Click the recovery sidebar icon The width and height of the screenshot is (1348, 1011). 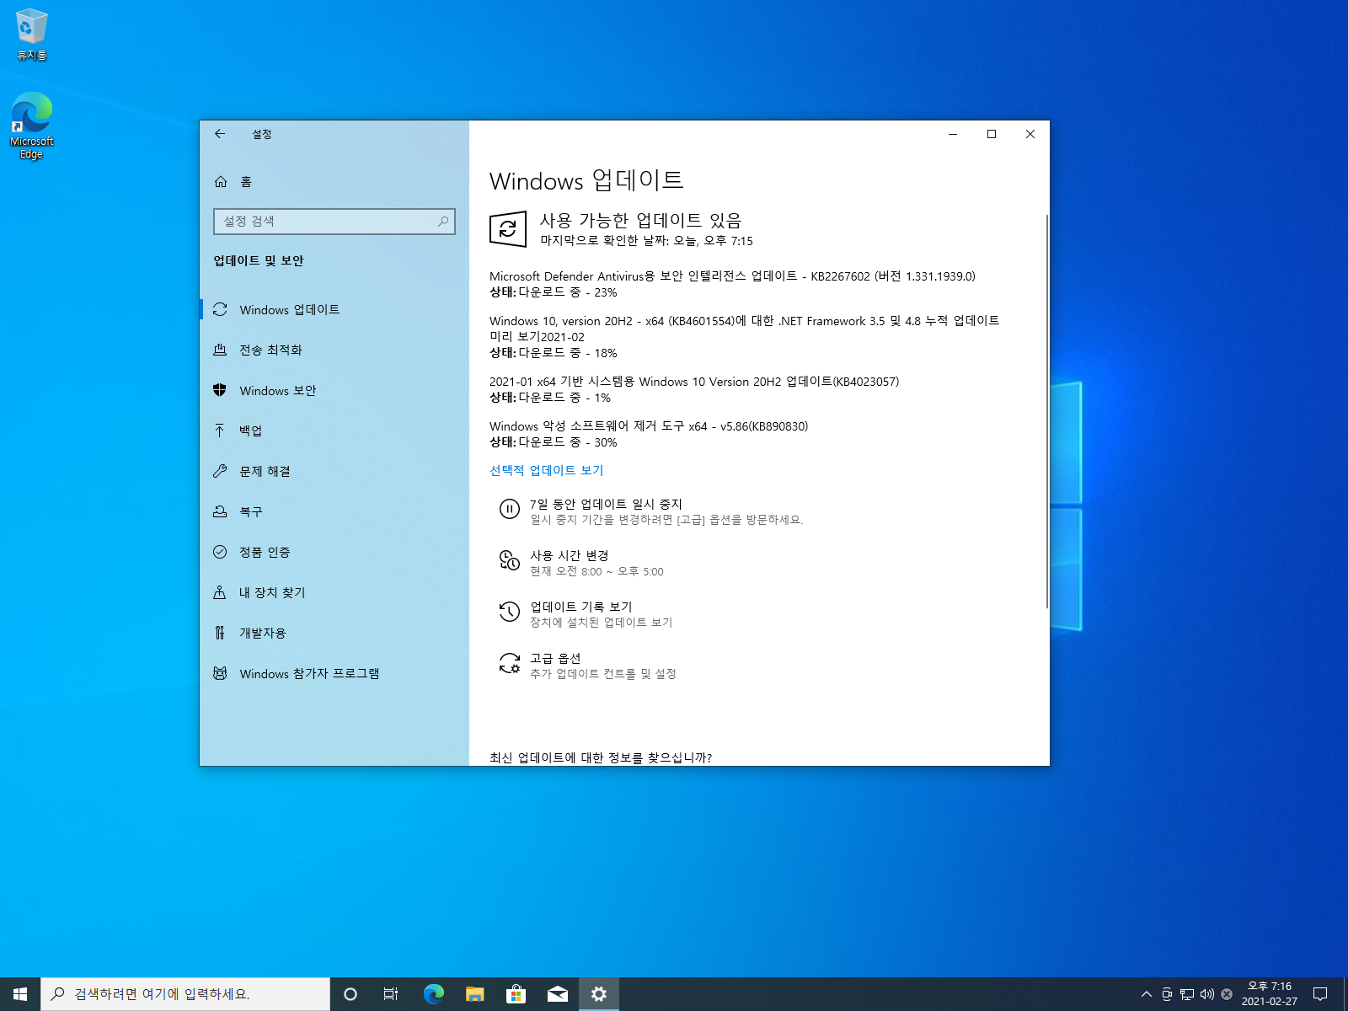point(220,511)
